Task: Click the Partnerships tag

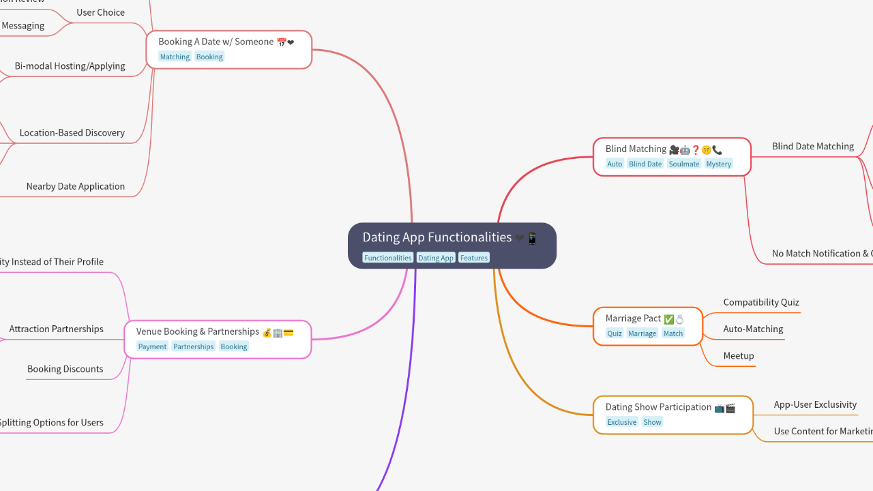Action: pyautogui.click(x=194, y=346)
